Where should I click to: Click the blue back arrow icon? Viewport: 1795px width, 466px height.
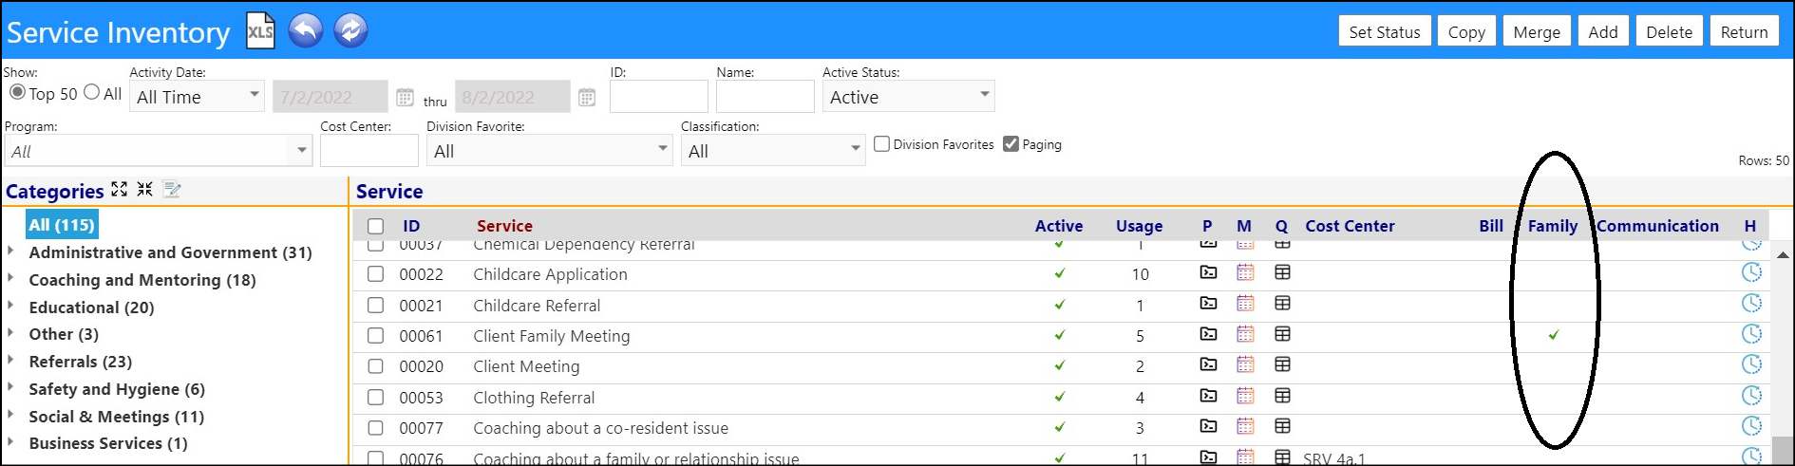(306, 30)
